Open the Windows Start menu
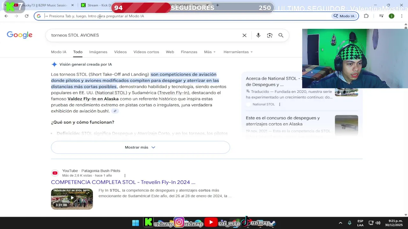Image resolution: width=408 pixels, height=229 pixels. (135, 223)
